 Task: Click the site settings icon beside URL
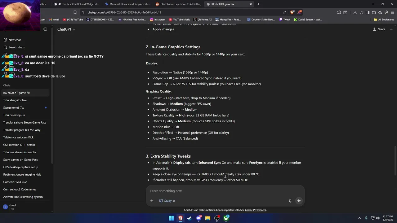click(x=83, y=12)
